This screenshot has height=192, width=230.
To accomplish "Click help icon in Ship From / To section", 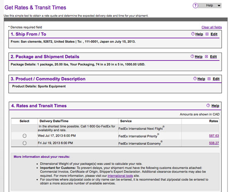I will (x=193, y=34).
